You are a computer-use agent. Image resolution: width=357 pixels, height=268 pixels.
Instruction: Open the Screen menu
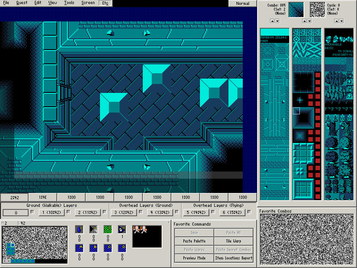[88, 3]
